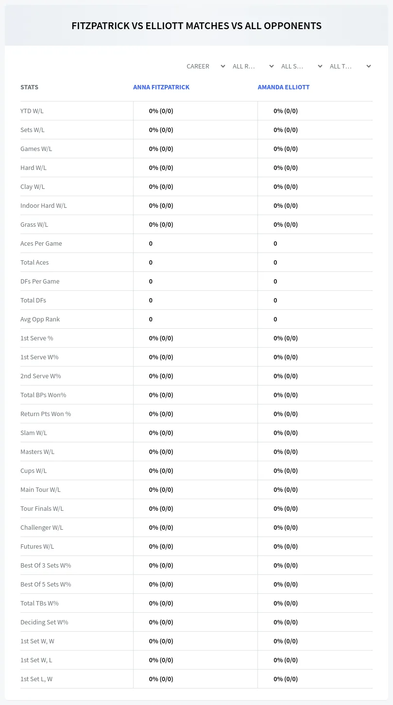This screenshot has height=705, width=393.
Task: Click Elliott's Grass W/L value
Action: point(286,224)
